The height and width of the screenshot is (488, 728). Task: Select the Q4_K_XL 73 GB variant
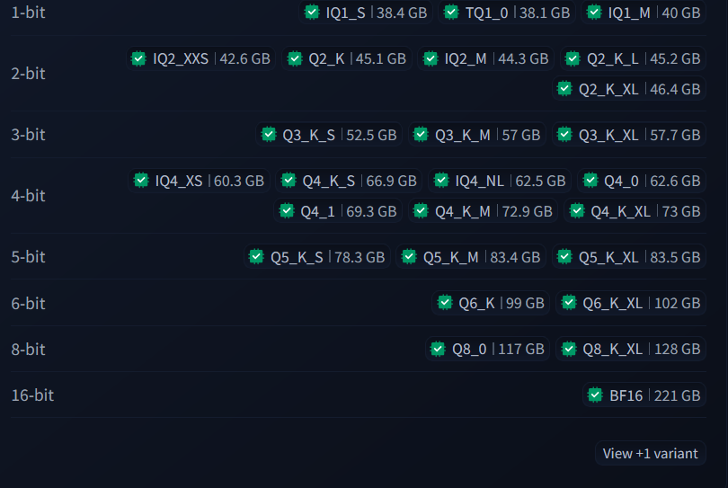[635, 211]
